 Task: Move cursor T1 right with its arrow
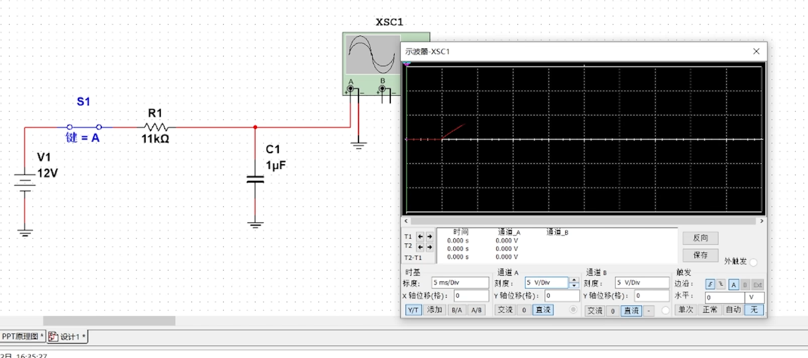point(429,237)
